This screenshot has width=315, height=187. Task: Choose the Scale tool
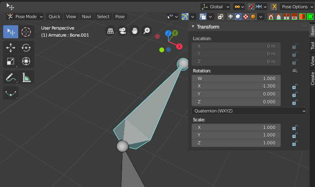point(11,61)
